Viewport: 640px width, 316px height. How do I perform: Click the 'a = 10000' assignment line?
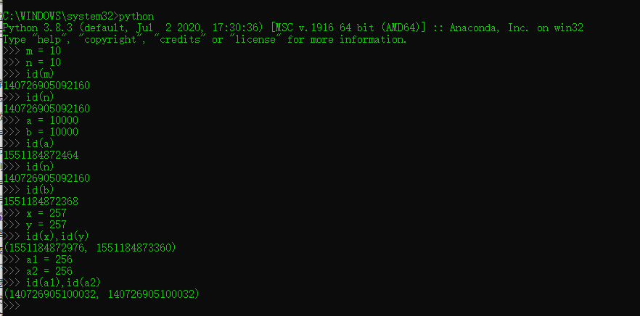click(x=41, y=121)
